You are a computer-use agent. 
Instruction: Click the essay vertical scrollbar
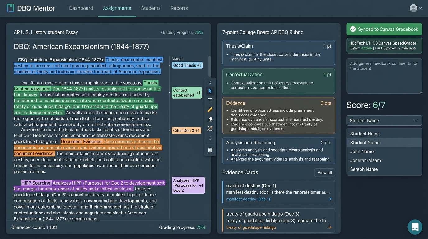pyautogui.click(x=209, y=67)
